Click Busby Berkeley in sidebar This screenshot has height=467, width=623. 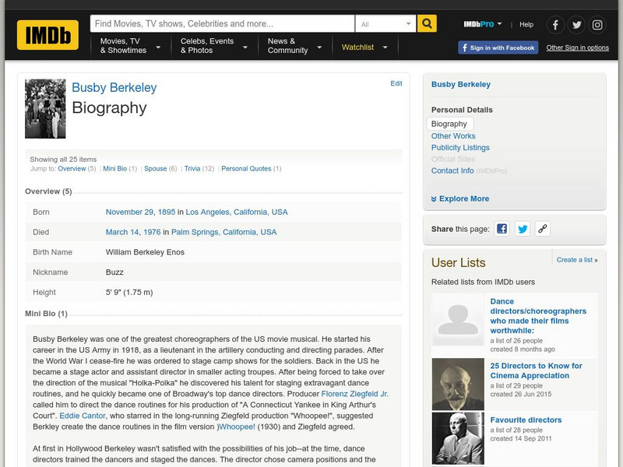(x=461, y=85)
